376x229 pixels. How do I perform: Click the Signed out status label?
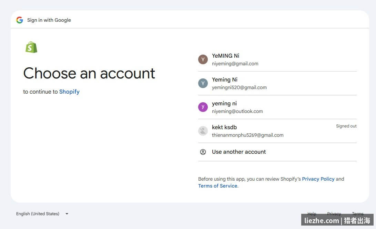[346, 126]
